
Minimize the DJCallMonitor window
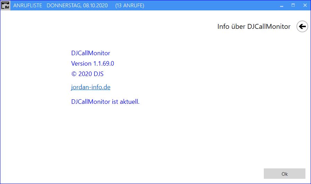pos(281,6)
